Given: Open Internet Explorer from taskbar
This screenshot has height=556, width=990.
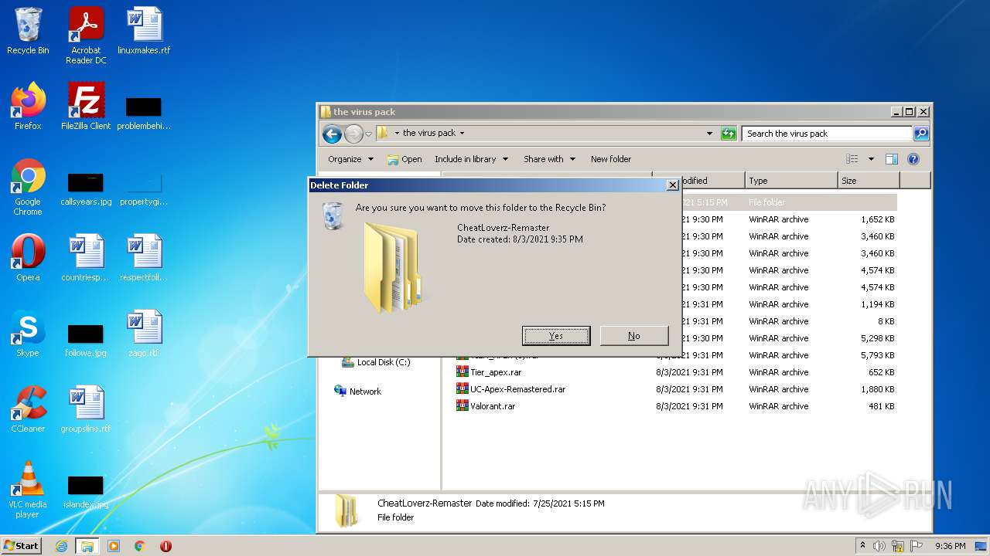Looking at the screenshot, I should (x=61, y=546).
